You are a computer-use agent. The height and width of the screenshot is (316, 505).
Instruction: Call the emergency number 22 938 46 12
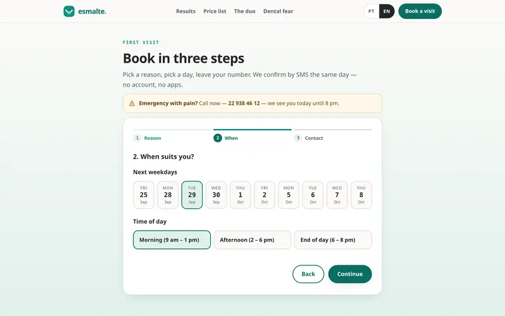[244, 104]
